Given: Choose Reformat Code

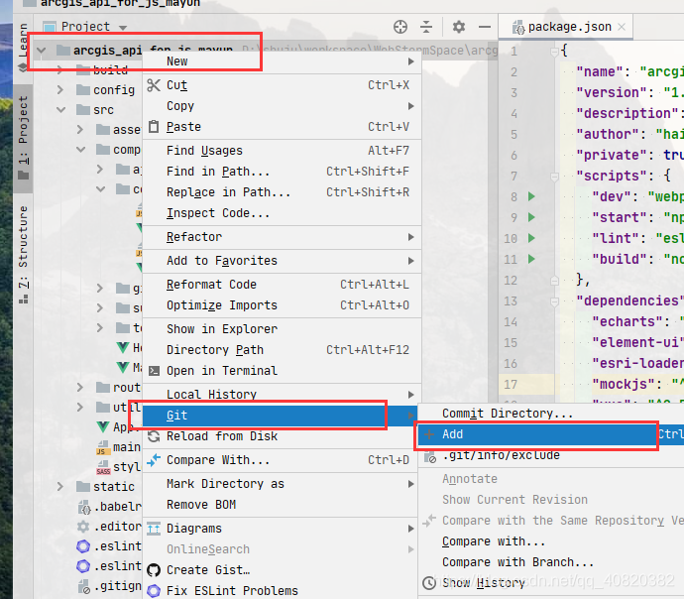Looking at the screenshot, I should click(282, 285).
